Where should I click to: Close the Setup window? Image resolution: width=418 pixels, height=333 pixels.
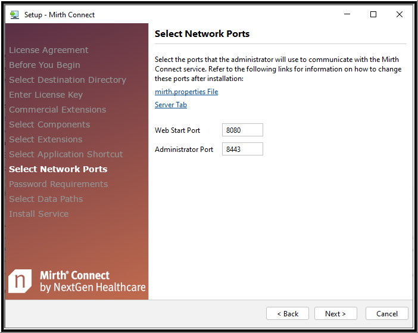click(x=400, y=14)
